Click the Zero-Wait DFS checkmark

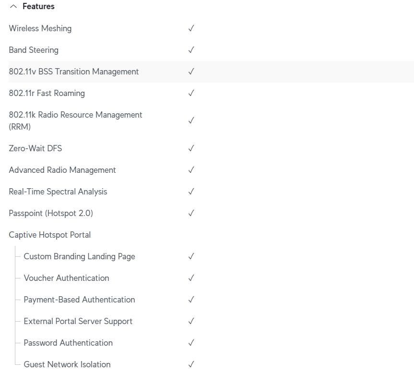[x=191, y=148]
